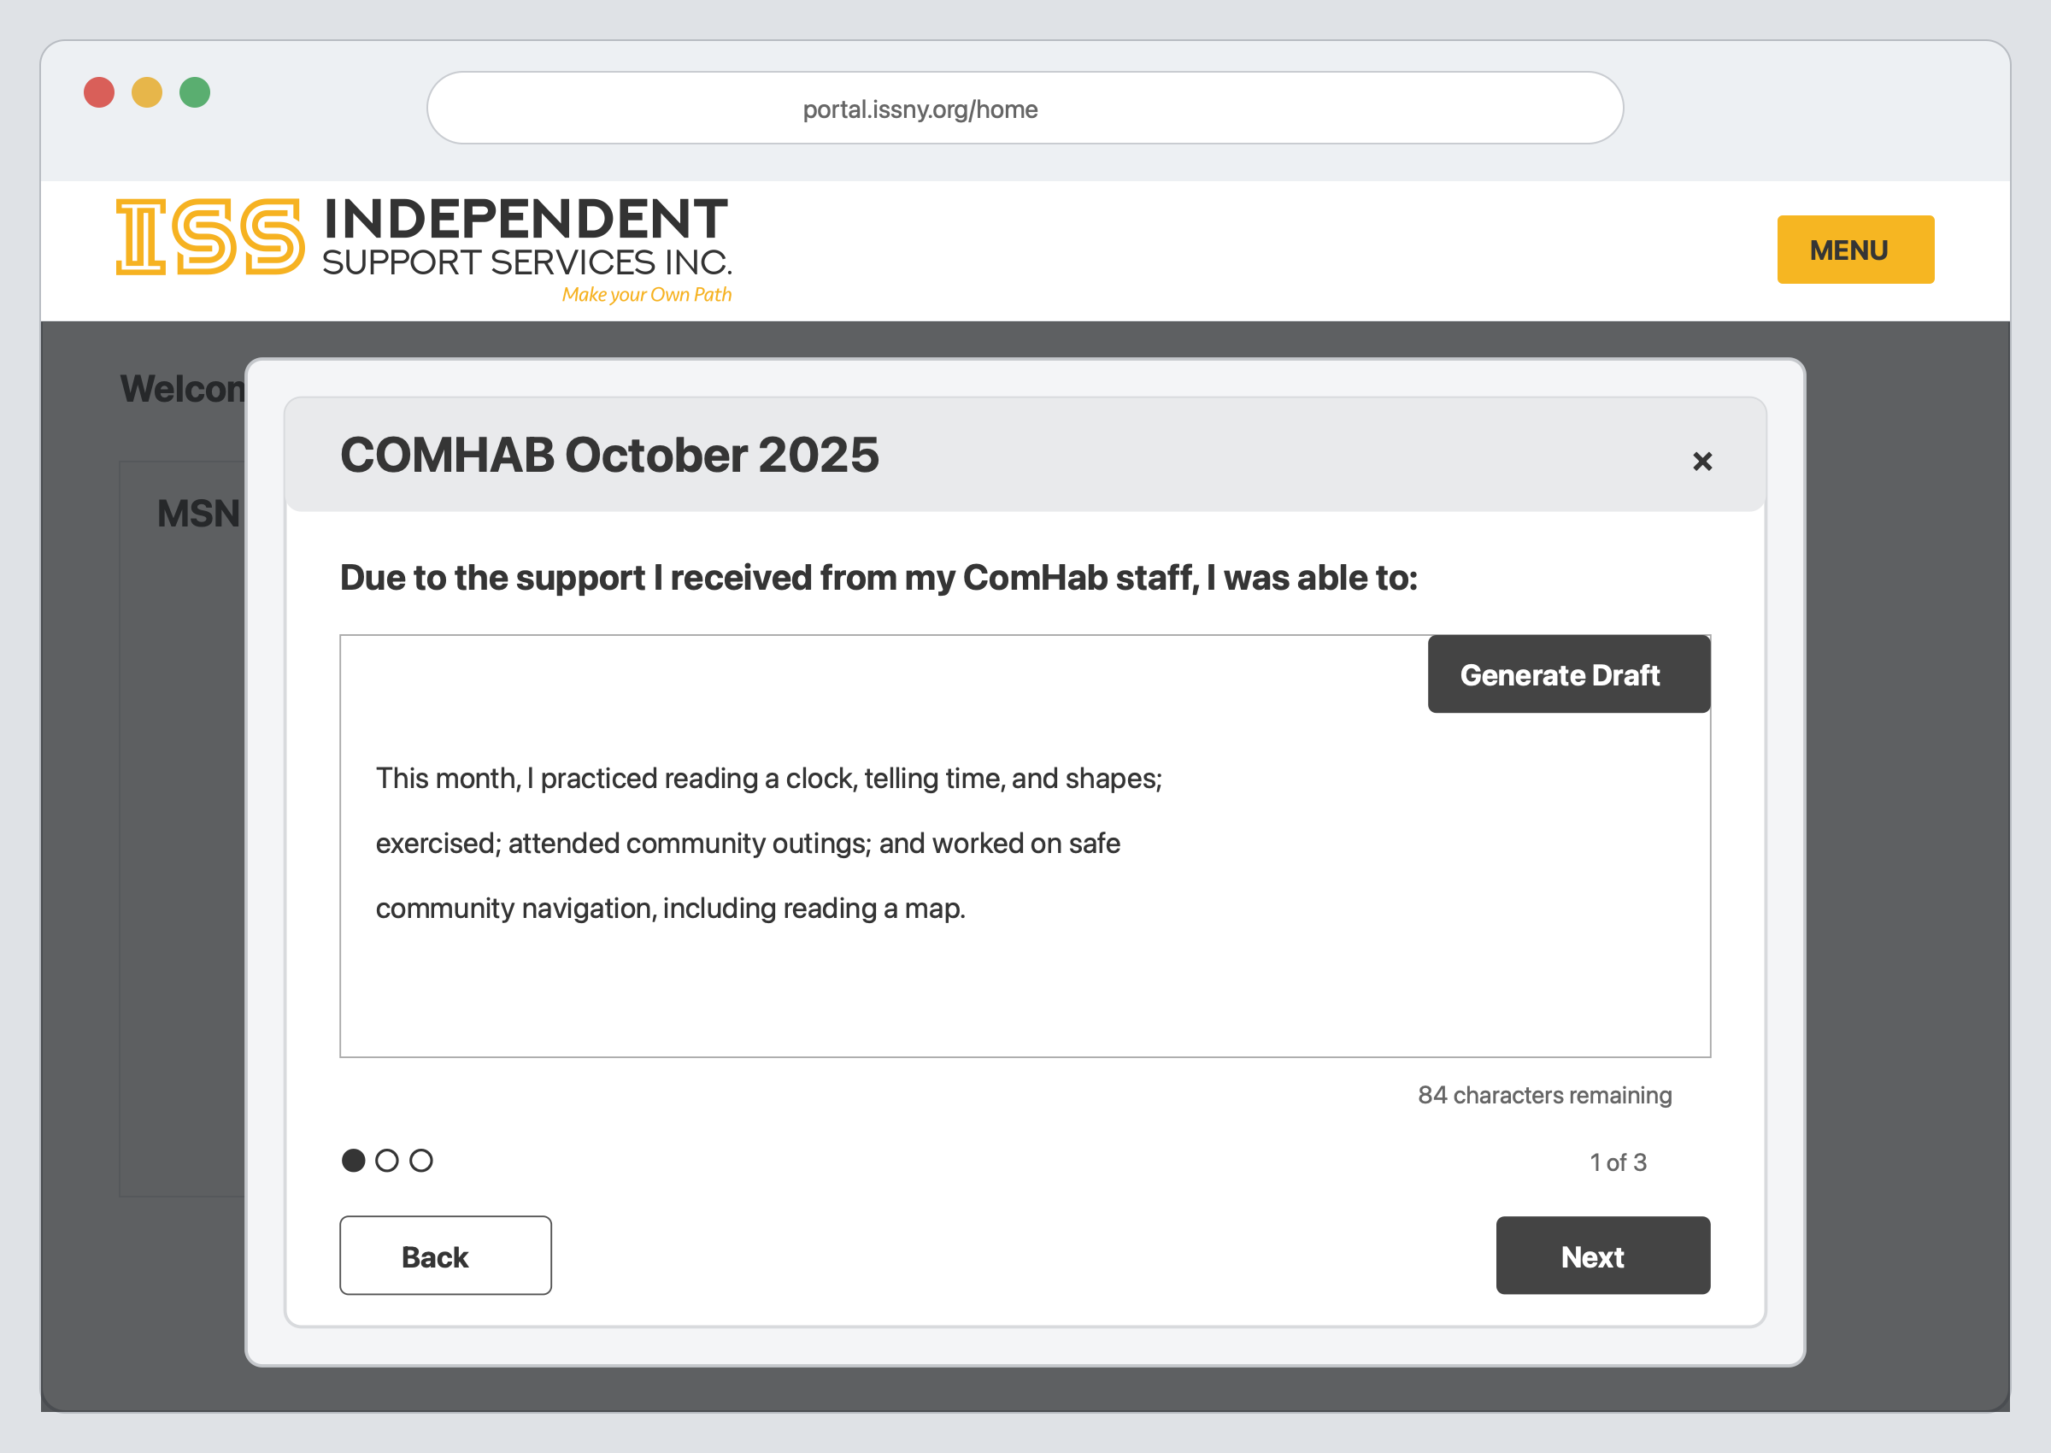2051x1453 pixels.
Task: Click the Independent Support Services wordmark
Action: pyautogui.click(x=526, y=237)
